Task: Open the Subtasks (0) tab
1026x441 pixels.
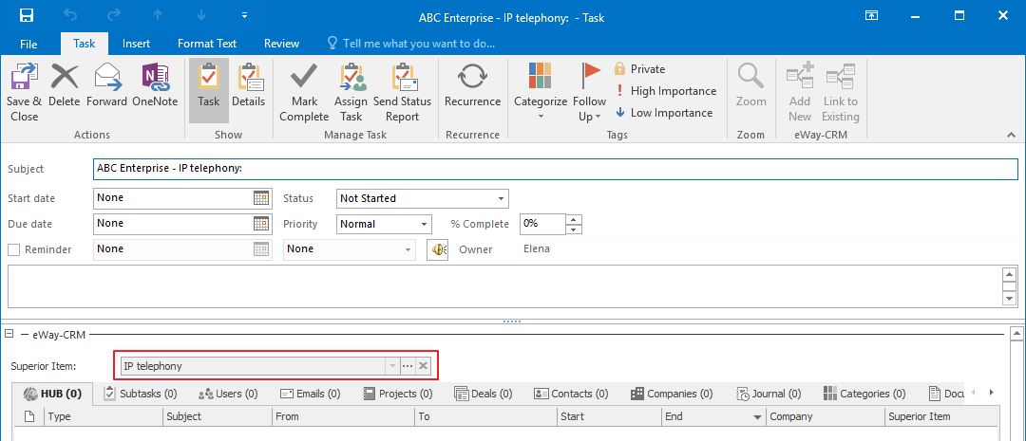Action: (141, 394)
